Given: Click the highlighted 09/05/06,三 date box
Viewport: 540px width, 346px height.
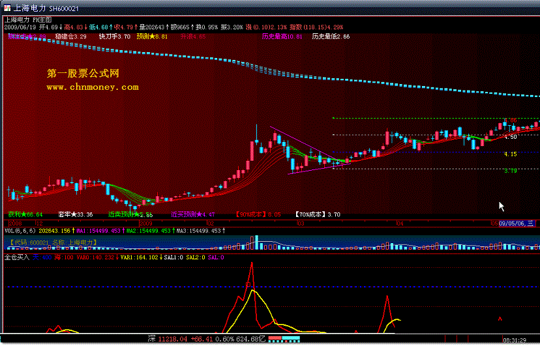Looking at the screenshot, I should pyautogui.click(x=517, y=223).
